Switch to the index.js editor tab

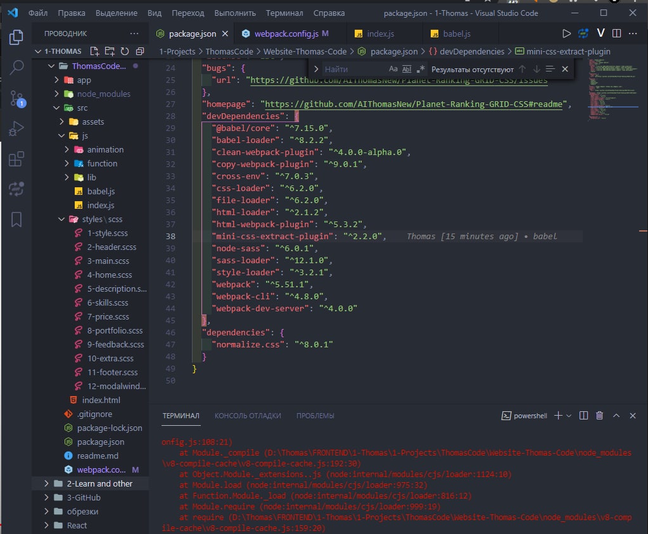(x=381, y=34)
